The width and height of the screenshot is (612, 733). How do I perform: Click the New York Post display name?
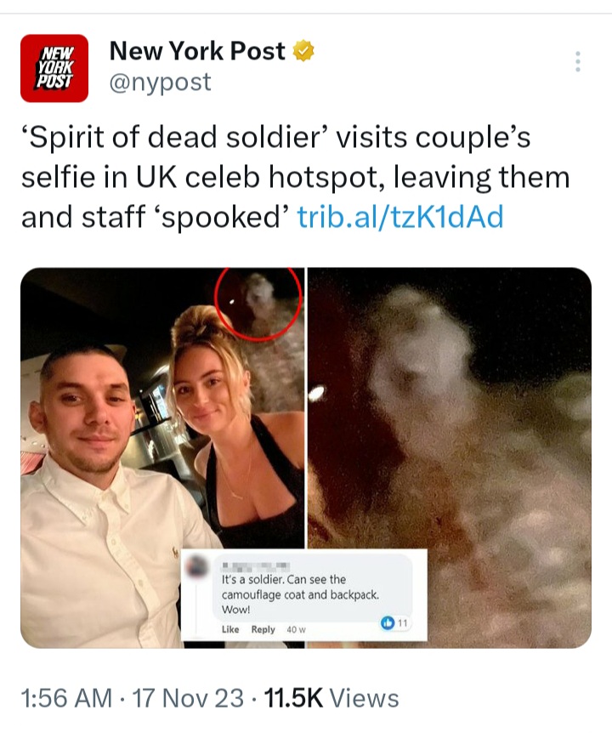pyautogui.click(x=197, y=51)
